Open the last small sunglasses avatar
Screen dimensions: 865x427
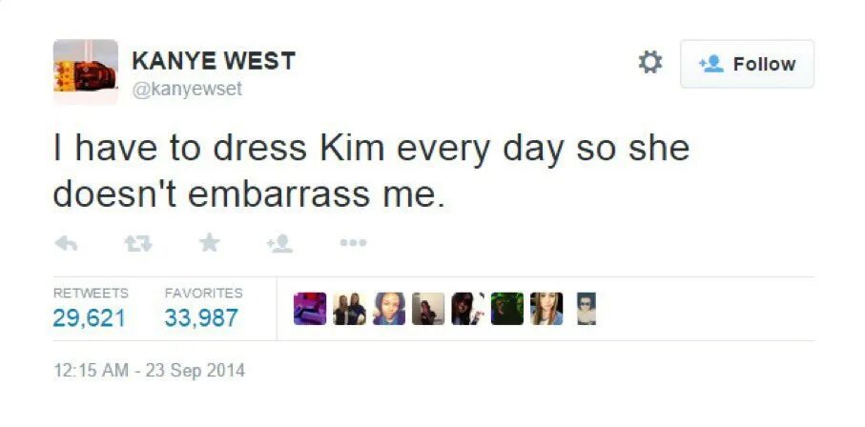(x=586, y=309)
